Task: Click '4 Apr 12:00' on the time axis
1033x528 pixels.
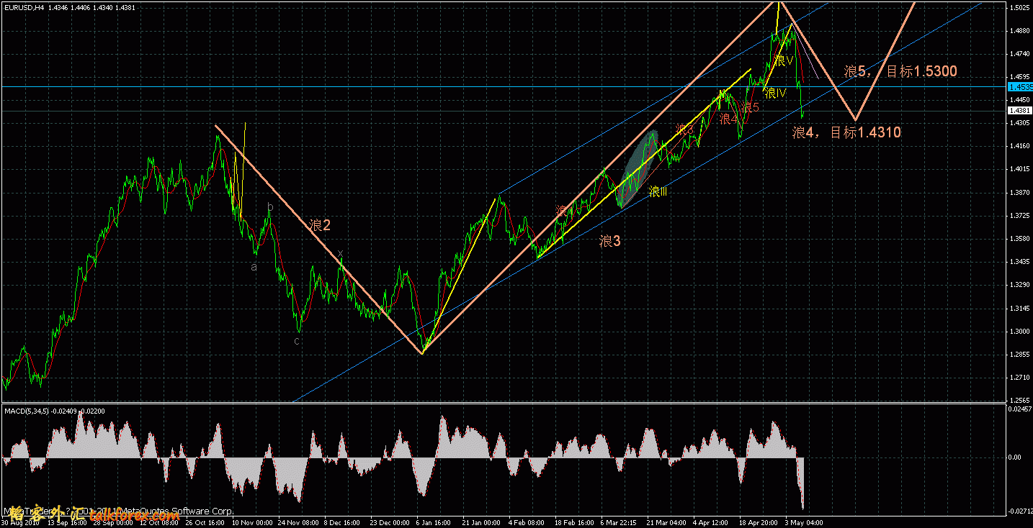Action: (x=711, y=524)
